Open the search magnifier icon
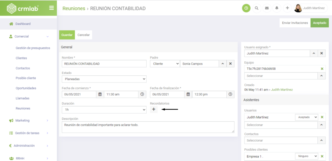The height and width of the screenshot is (161, 332). pos(257,8)
